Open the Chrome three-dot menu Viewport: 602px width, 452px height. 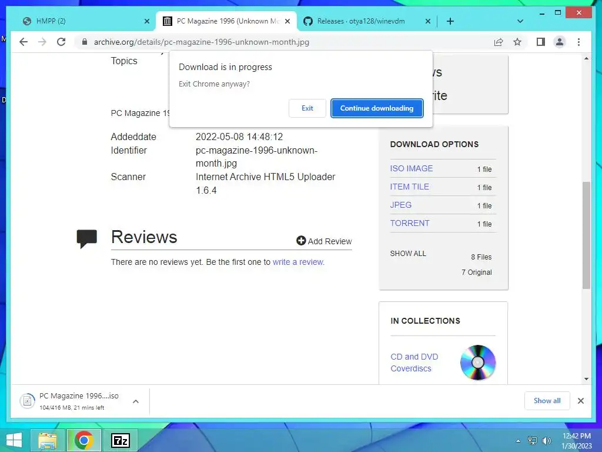pyautogui.click(x=578, y=42)
